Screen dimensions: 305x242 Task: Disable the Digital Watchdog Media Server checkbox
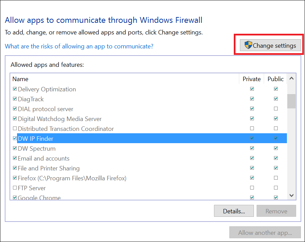tap(15, 118)
